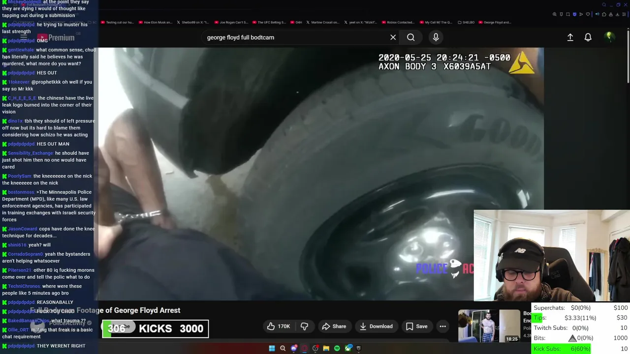630x354 pixels.
Task: Click chat username 'CorradoSoprano'
Action: pyautogui.click(x=26, y=254)
